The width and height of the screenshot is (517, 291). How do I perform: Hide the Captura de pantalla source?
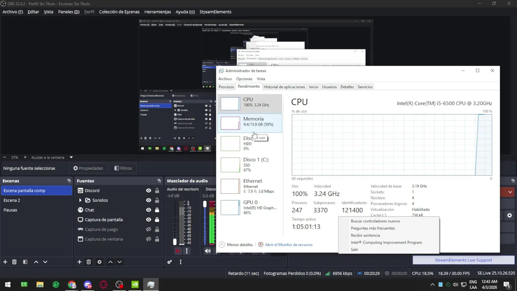coord(149,219)
